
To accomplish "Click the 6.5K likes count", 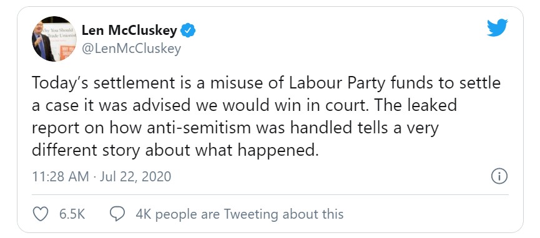I will (72, 214).
